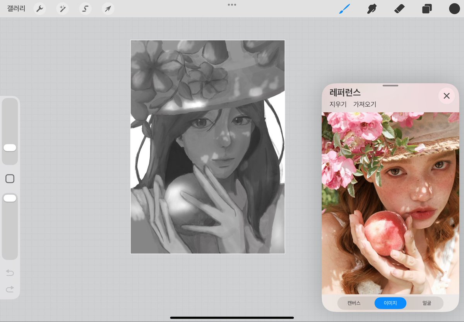Click the reference panel drag handle
Viewport: 464px width, 322px height.
coord(390,86)
